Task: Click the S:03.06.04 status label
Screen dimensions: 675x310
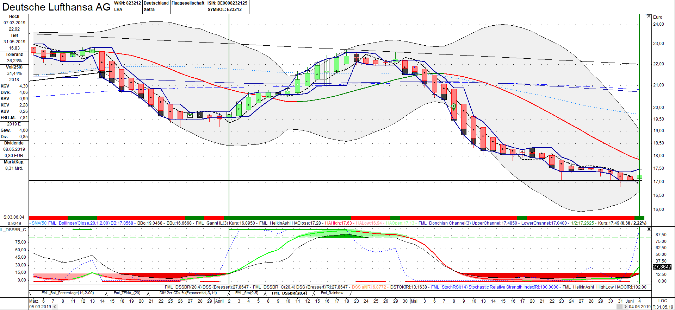Action: 14,217
